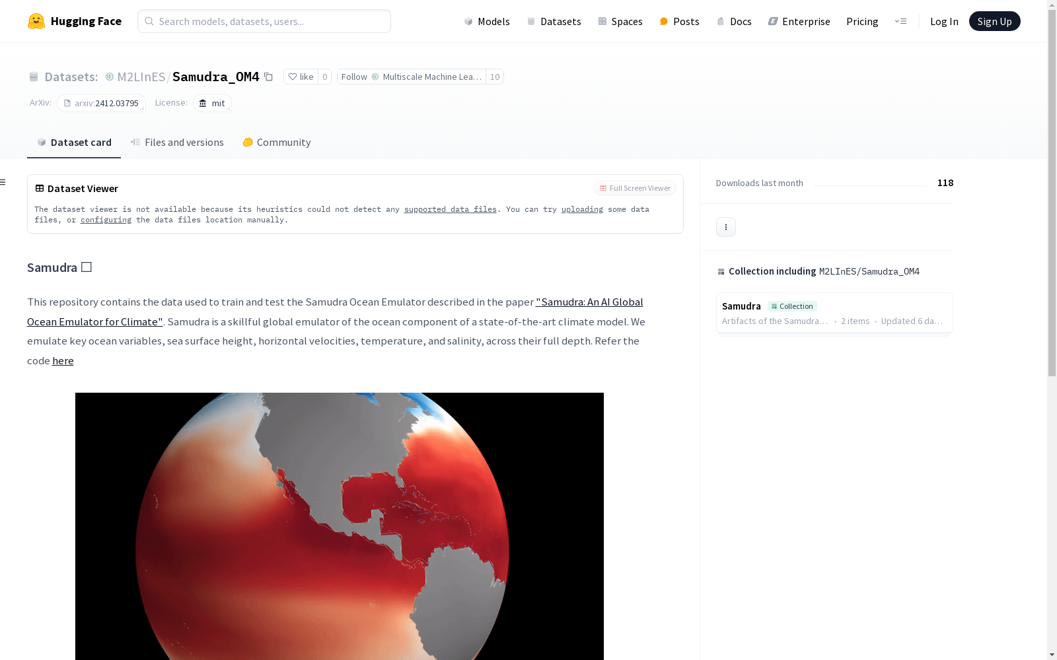The height and width of the screenshot is (660, 1057).
Task: Open the table of contents toggle
Action: point(3,182)
